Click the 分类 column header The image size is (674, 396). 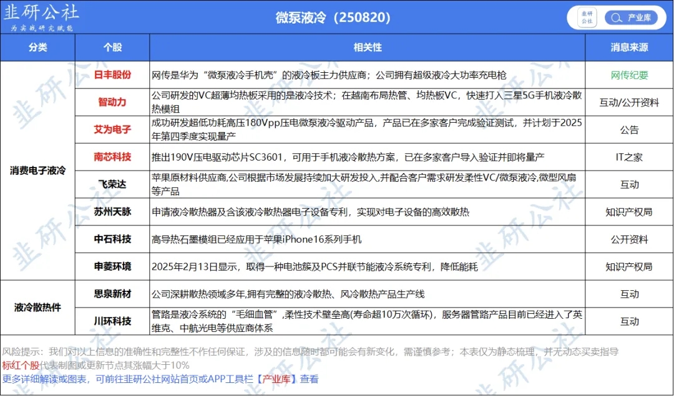(38, 47)
